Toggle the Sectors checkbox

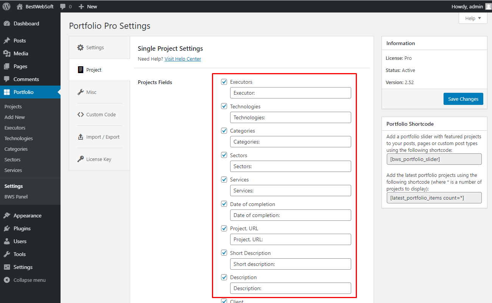(x=224, y=155)
